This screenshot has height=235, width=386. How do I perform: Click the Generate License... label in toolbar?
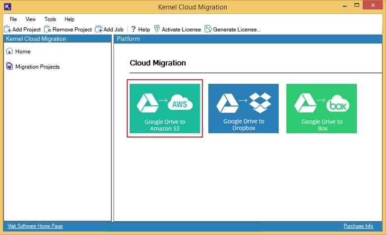pos(237,30)
